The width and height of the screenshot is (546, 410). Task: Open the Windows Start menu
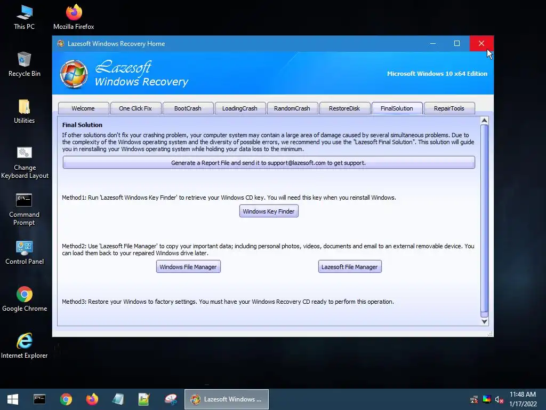click(13, 399)
